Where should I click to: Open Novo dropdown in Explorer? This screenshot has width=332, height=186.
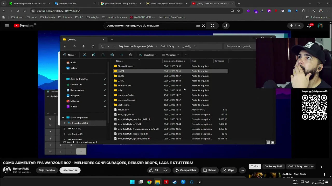click(70, 55)
